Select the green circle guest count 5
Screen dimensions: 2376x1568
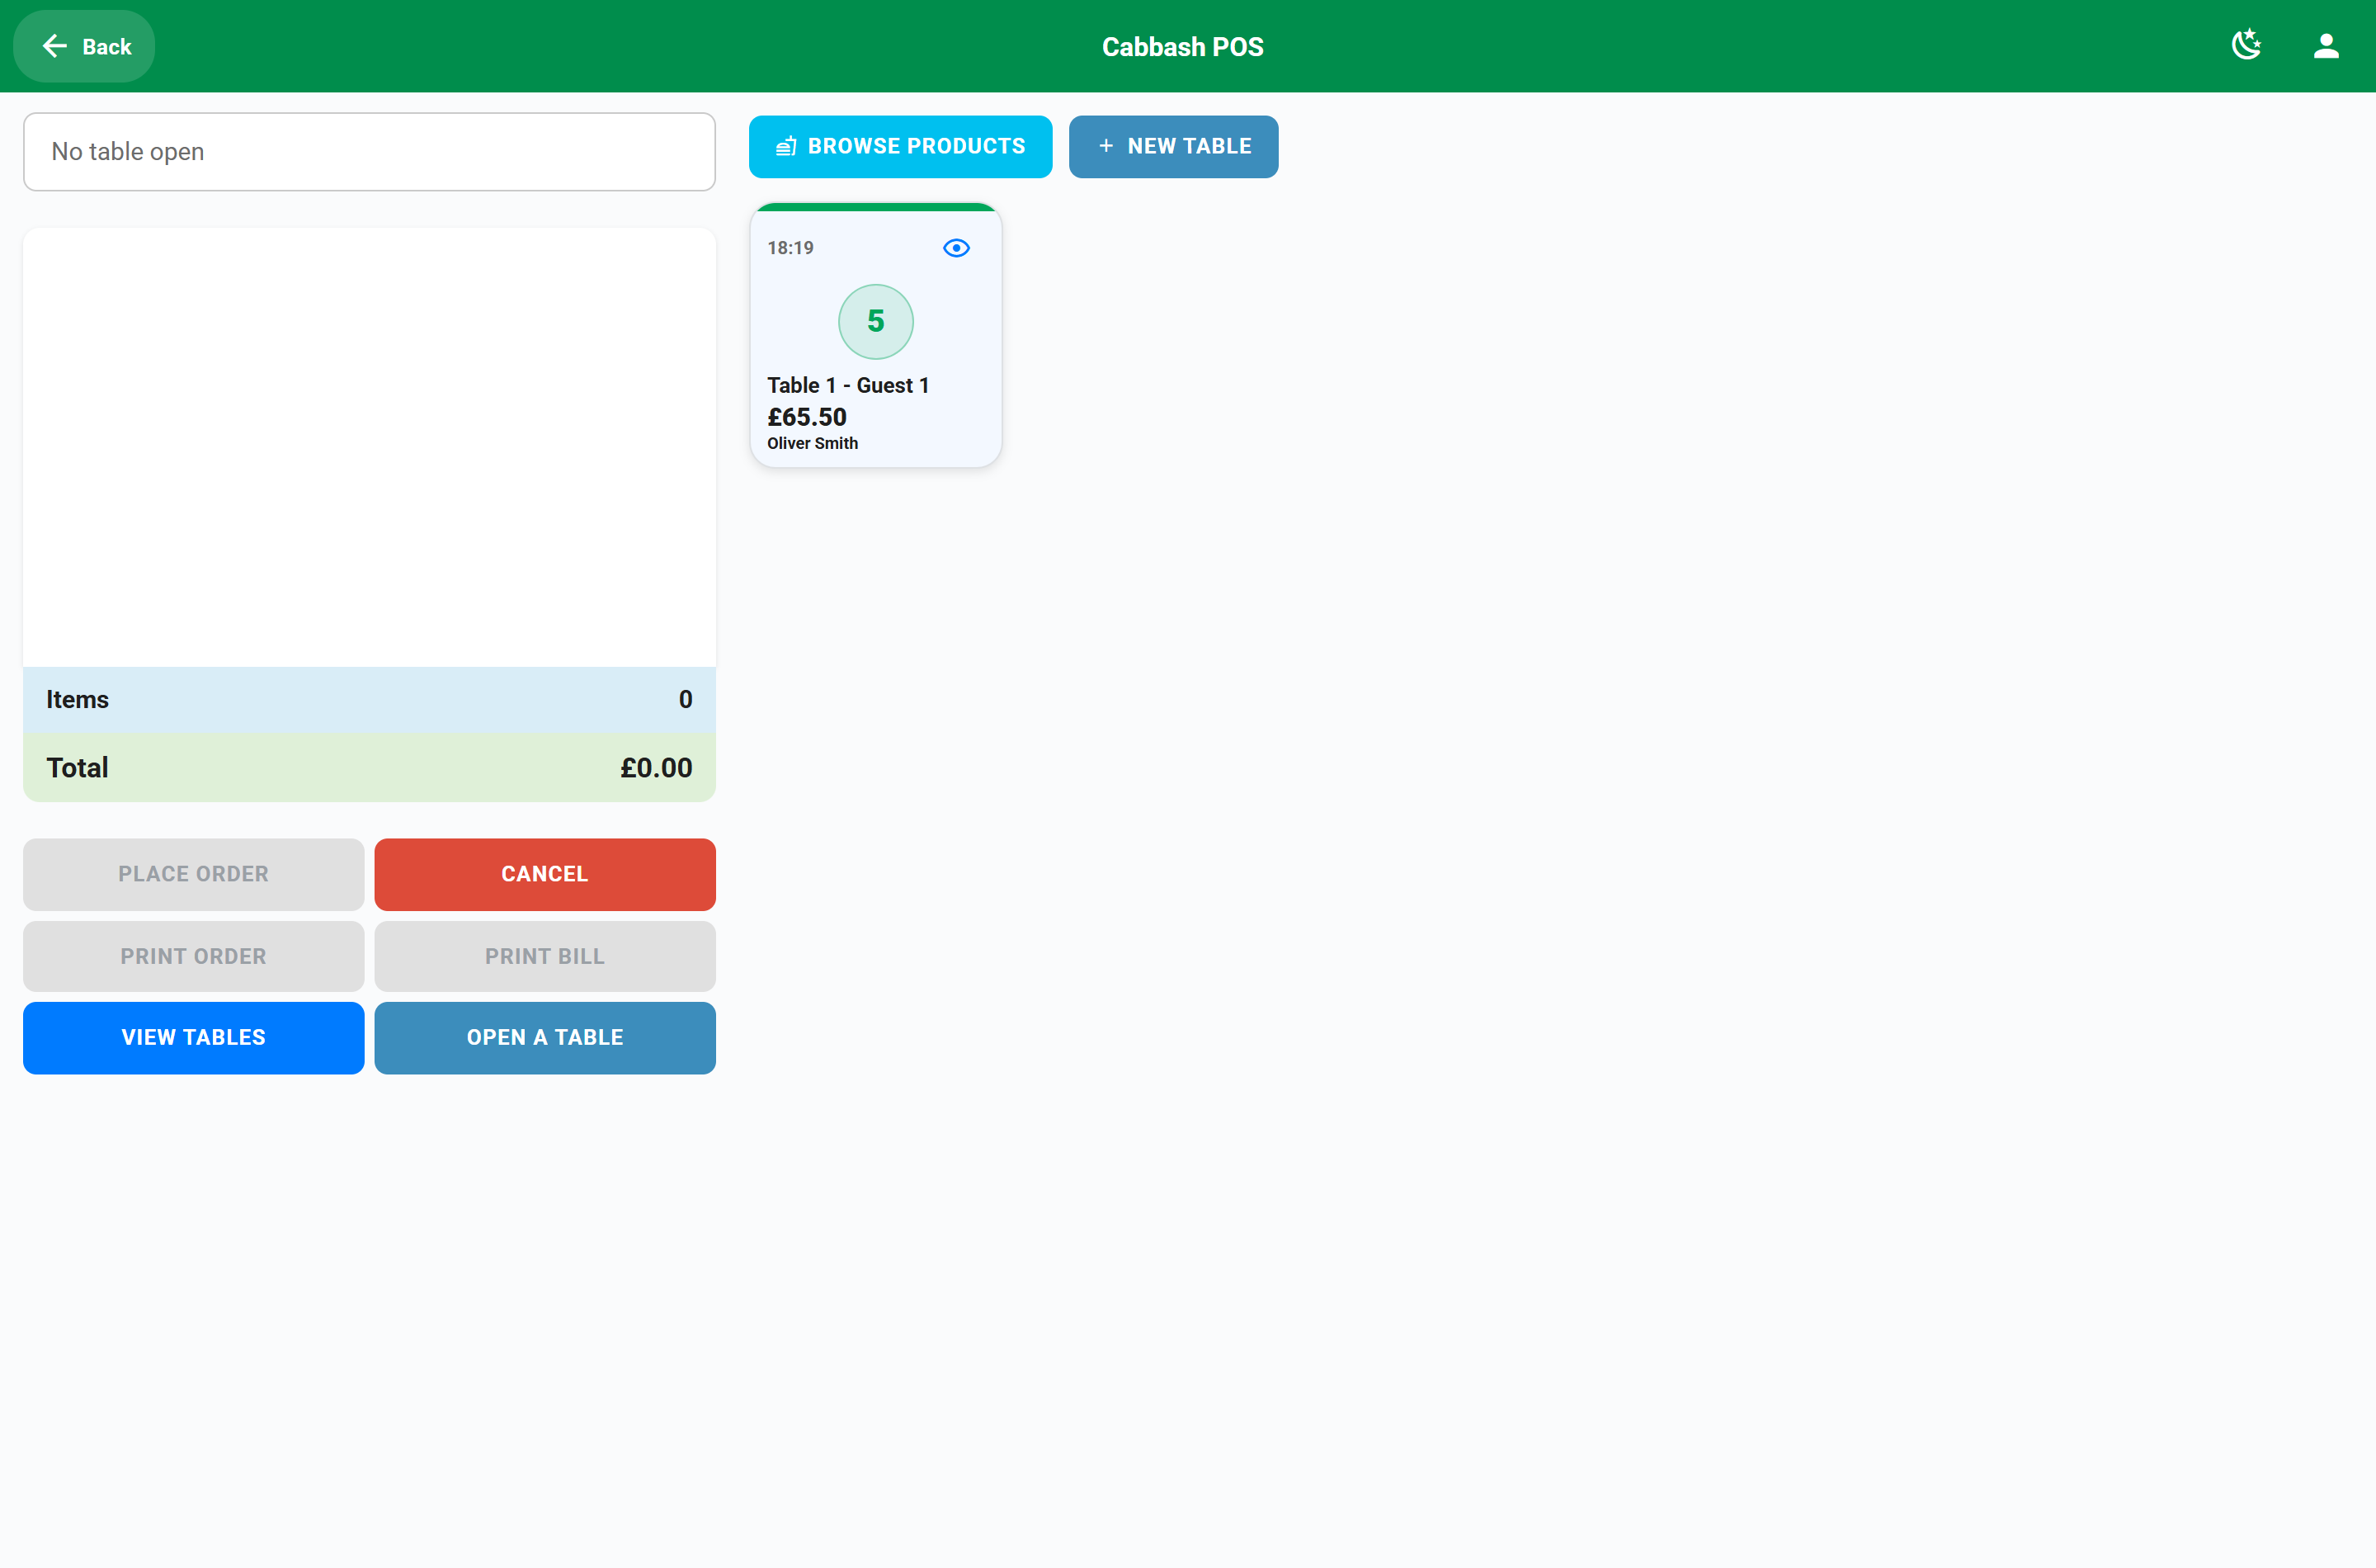pos(875,321)
